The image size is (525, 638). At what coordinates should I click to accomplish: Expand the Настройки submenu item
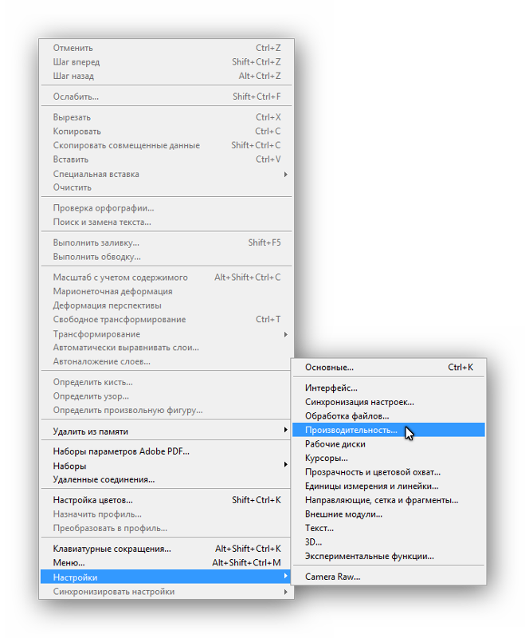[x=166, y=577]
